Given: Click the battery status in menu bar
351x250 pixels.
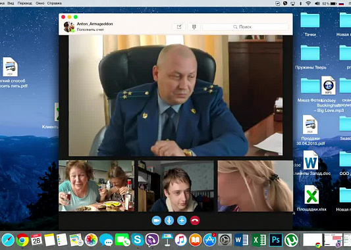Looking at the screenshot, I should click(x=329, y=3).
